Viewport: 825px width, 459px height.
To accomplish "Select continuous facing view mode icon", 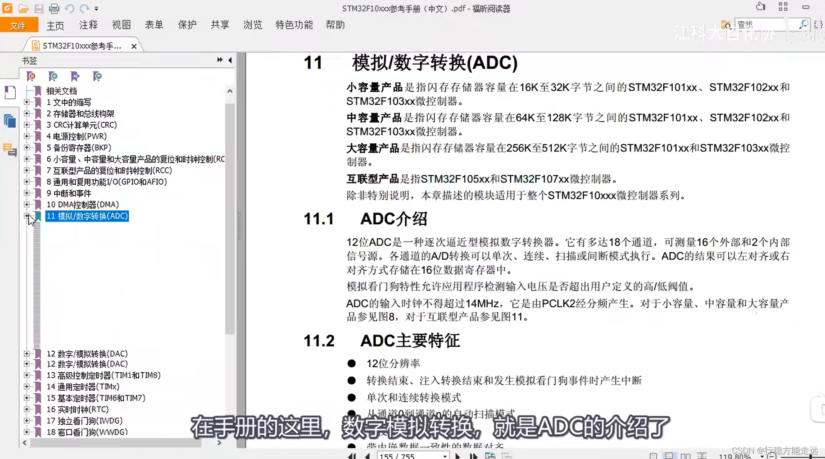I will tap(702, 456).
